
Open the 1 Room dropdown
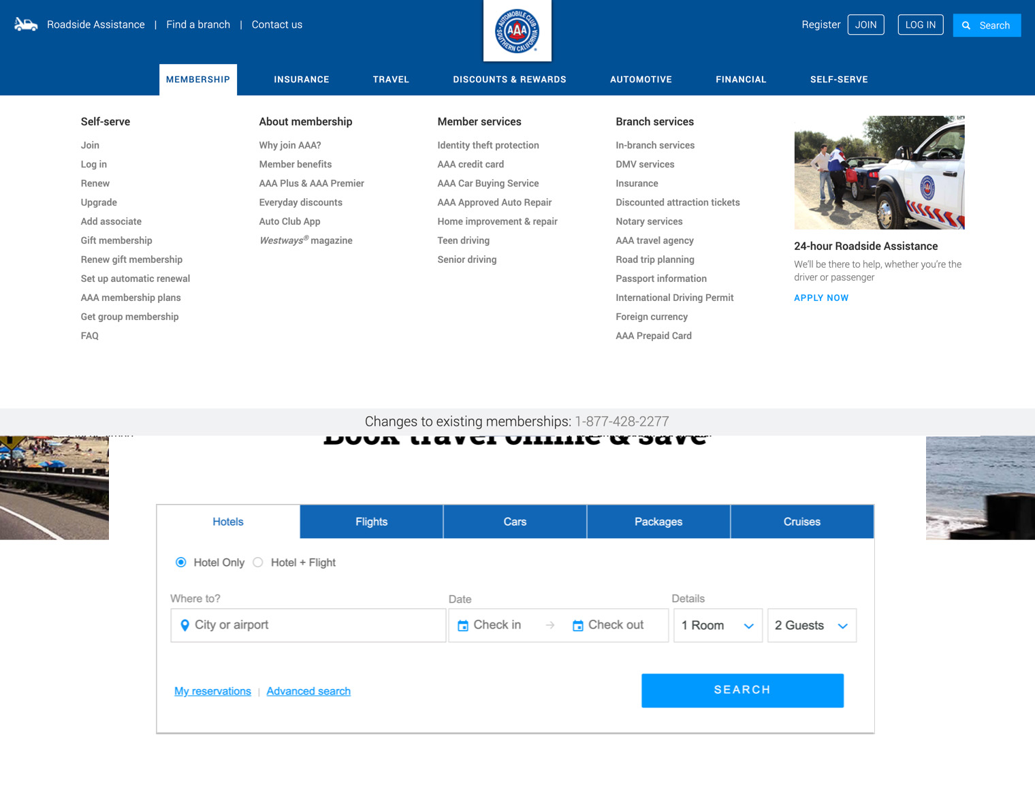718,625
